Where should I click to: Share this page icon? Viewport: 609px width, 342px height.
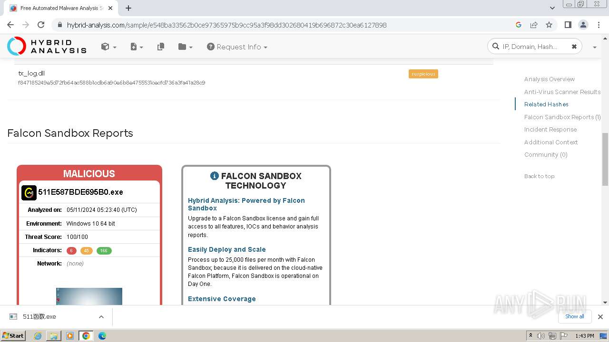(x=534, y=25)
